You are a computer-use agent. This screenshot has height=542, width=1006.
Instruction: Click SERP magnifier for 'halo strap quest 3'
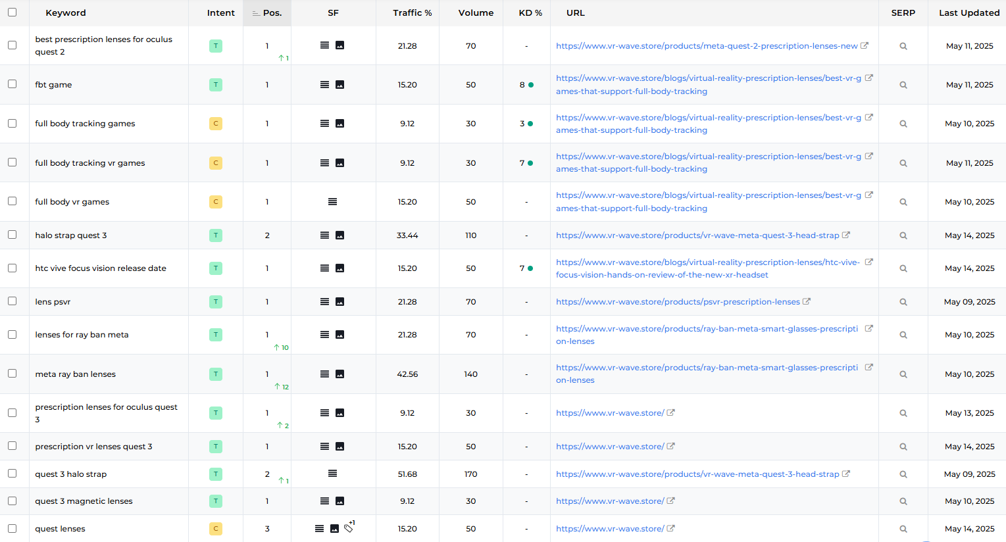(x=903, y=235)
